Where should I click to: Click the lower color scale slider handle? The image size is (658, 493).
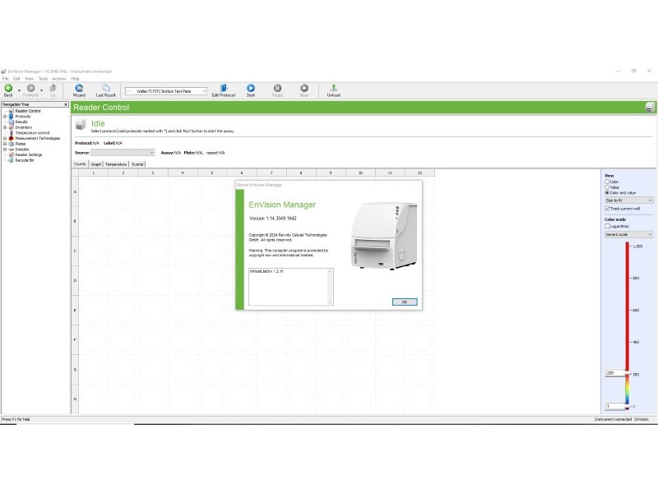pyautogui.click(x=628, y=408)
